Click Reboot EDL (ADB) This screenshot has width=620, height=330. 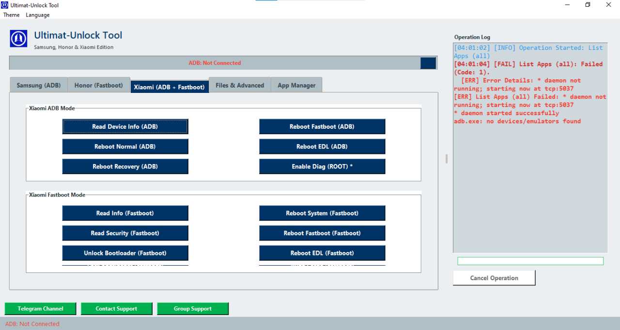[322, 146]
